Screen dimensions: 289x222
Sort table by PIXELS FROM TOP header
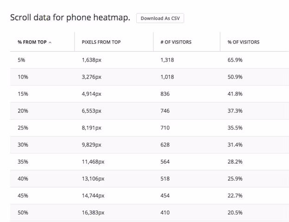pyautogui.click(x=101, y=42)
